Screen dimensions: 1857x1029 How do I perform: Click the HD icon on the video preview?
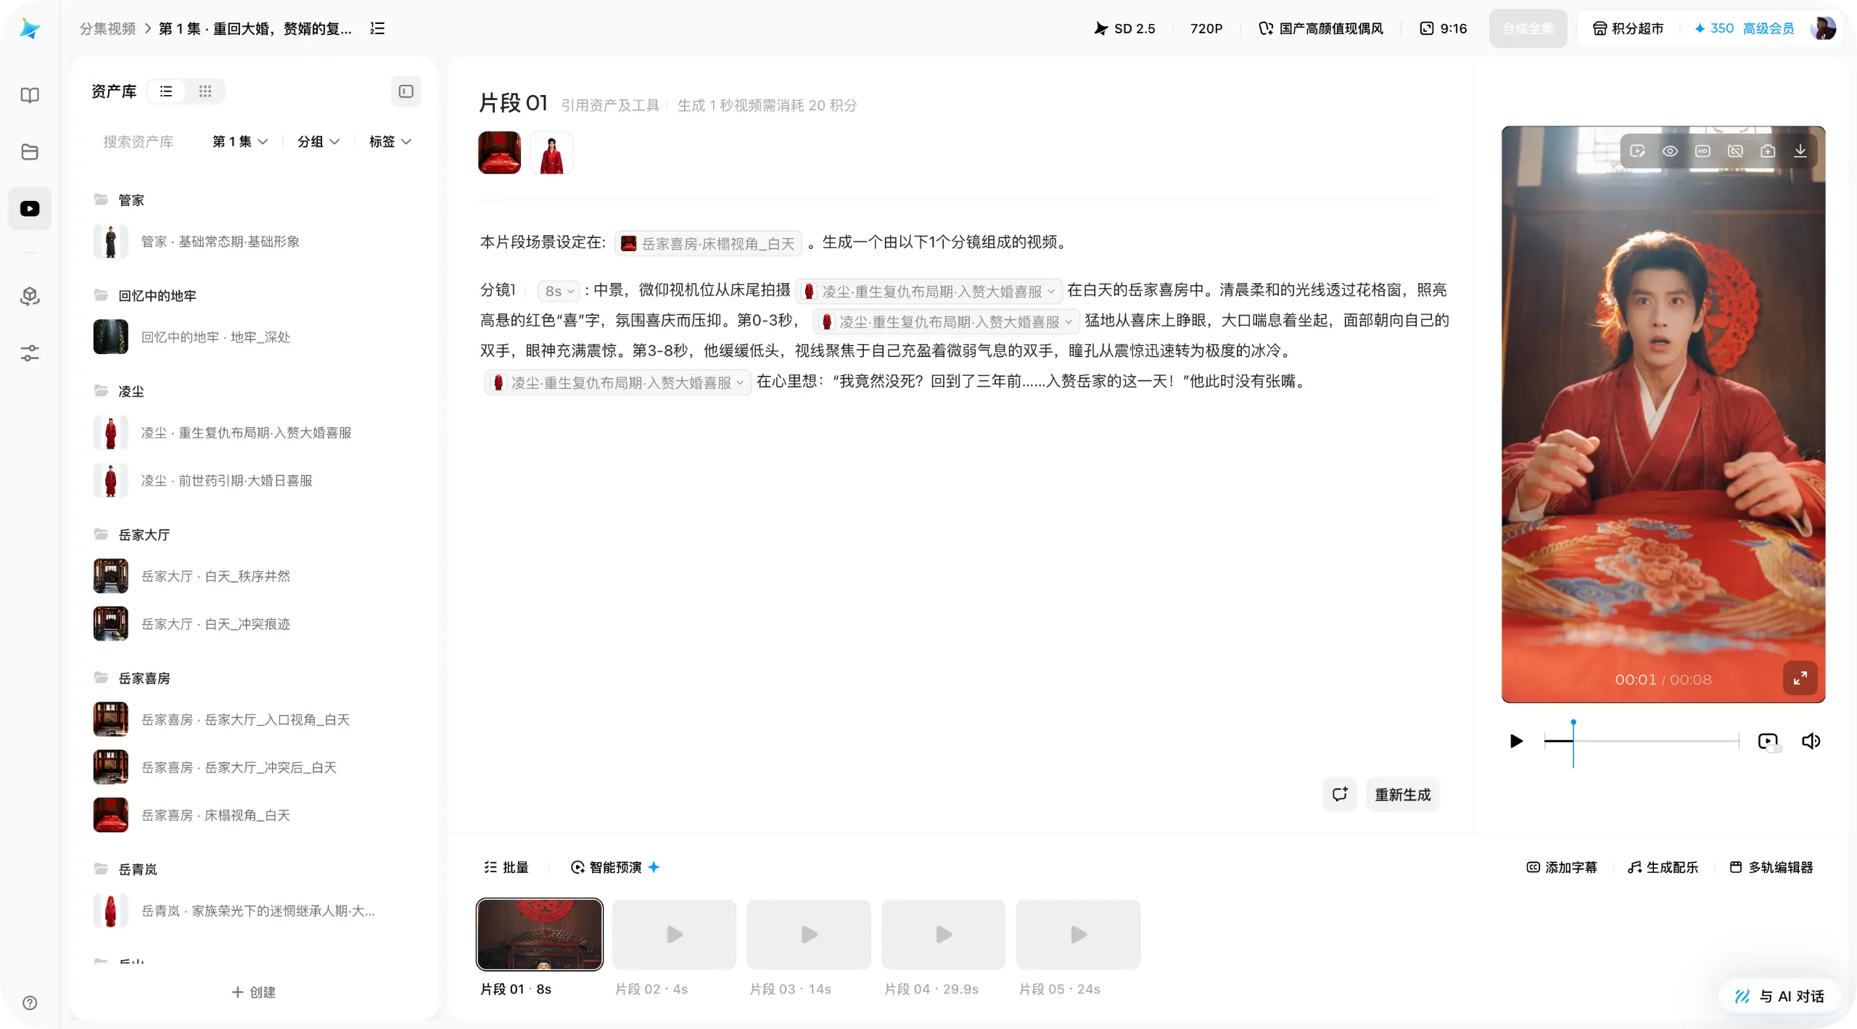coord(1702,151)
